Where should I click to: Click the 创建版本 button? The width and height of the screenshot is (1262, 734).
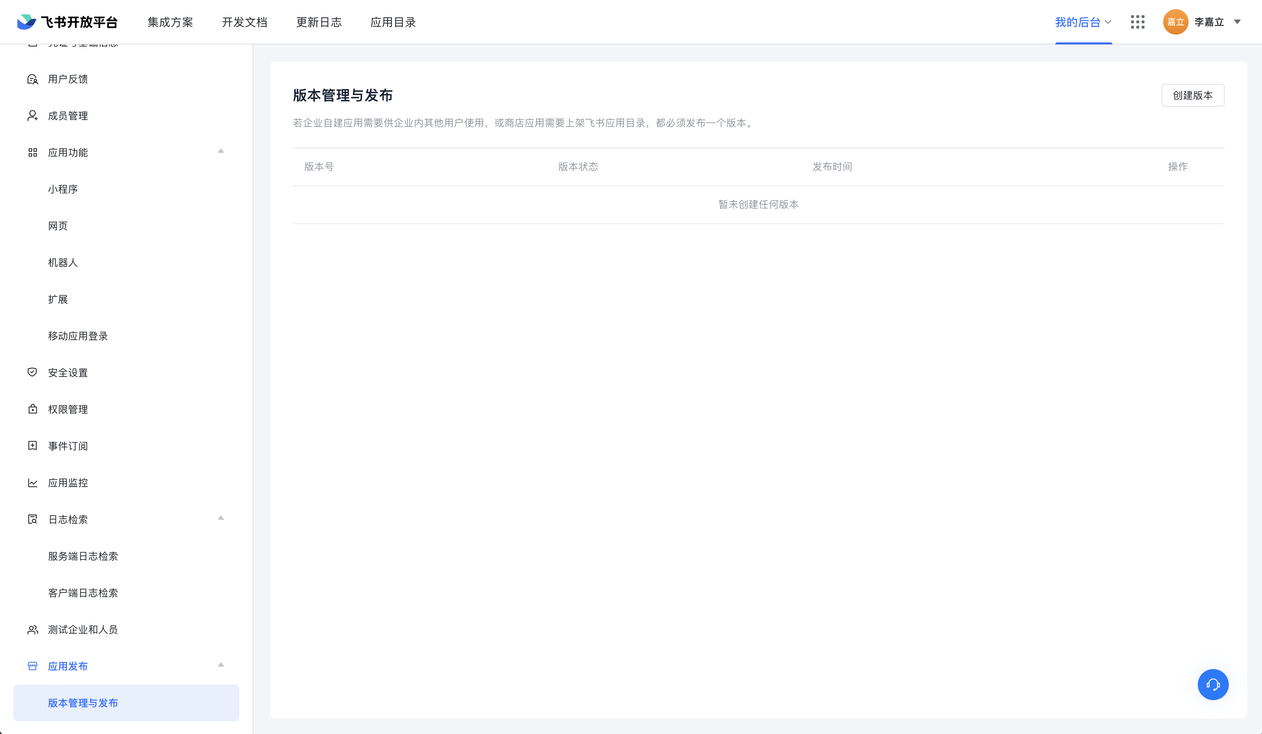(1192, 95)
